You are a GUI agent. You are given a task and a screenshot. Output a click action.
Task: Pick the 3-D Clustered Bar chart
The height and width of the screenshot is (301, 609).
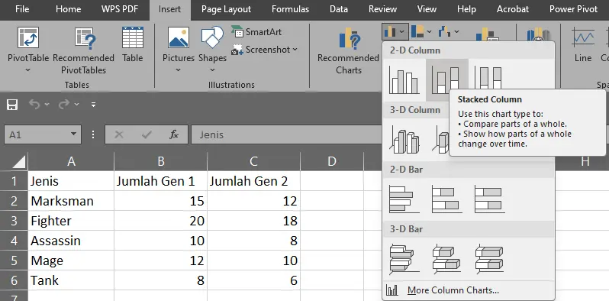[x=404, y=258]
